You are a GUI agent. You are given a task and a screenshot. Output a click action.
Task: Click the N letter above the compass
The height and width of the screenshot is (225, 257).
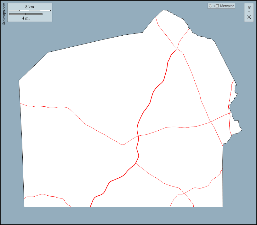pyautogui.click(x=249, y=8)
